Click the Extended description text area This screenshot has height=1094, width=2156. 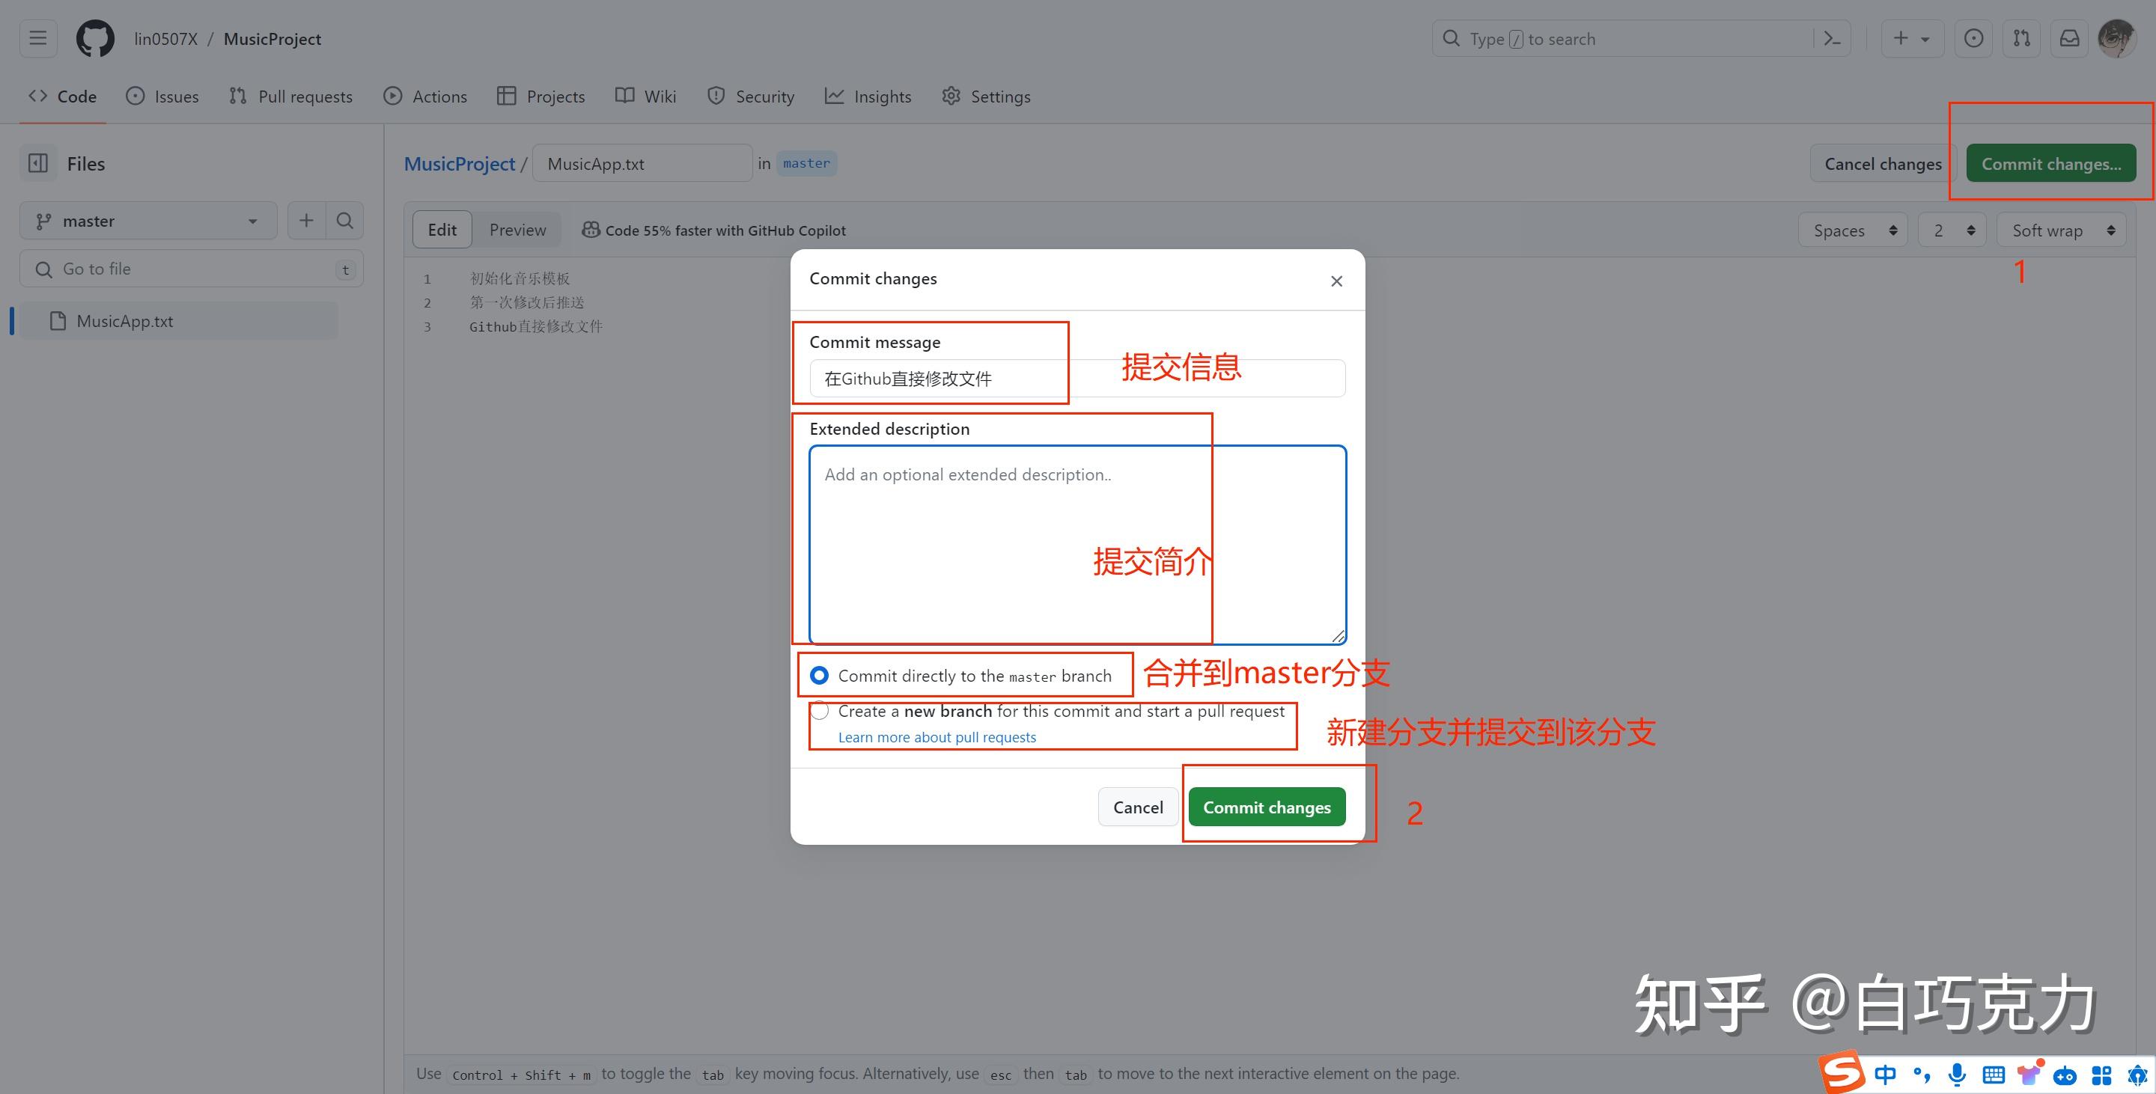pyautogui.click(x=1077, y=544)
